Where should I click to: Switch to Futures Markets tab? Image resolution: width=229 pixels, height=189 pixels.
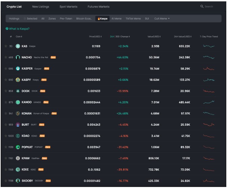point(98,7)
